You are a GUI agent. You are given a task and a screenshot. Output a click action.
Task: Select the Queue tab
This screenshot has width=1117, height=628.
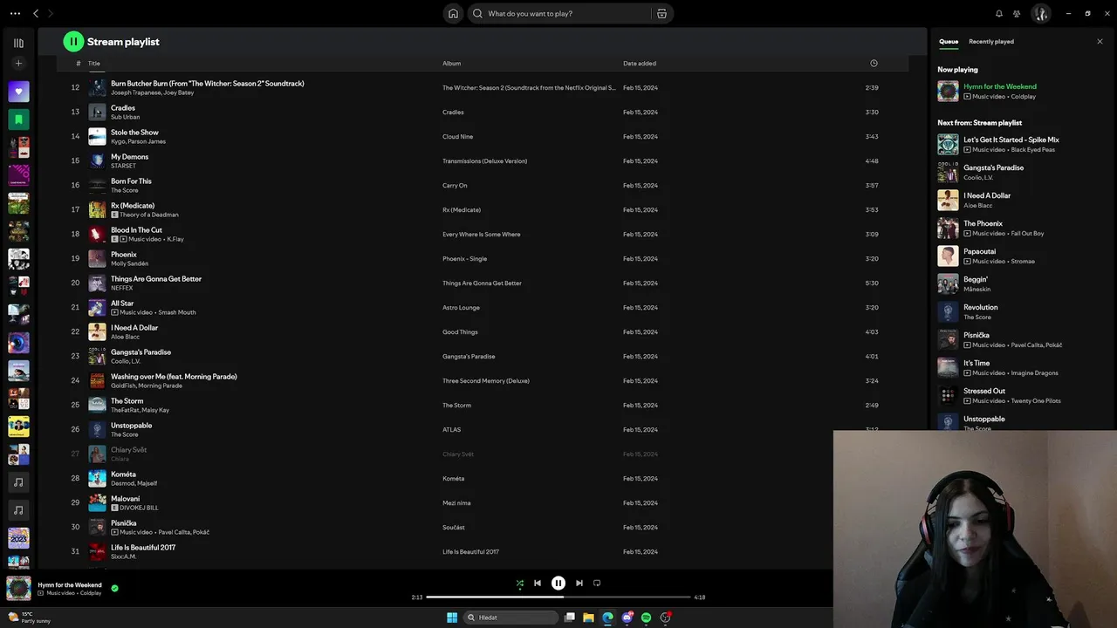click(949, 42)
